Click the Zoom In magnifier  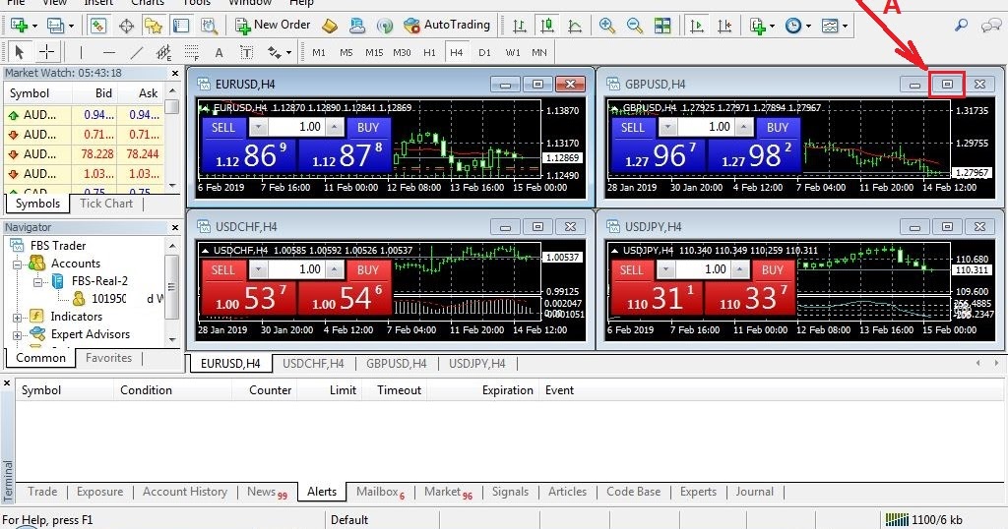[x=606, y=26]
